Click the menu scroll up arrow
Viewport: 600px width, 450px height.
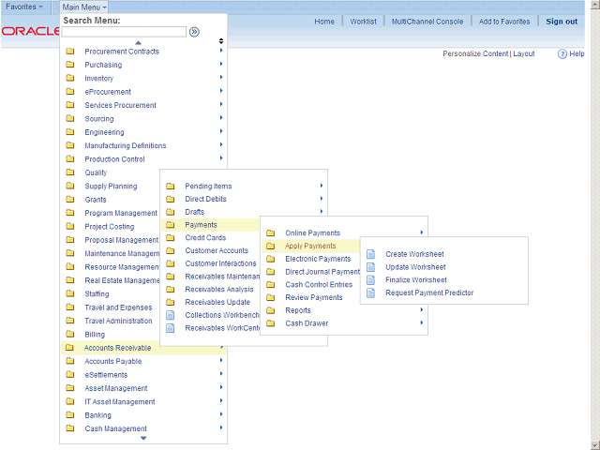pyautogui.click(x=138, y=43)
